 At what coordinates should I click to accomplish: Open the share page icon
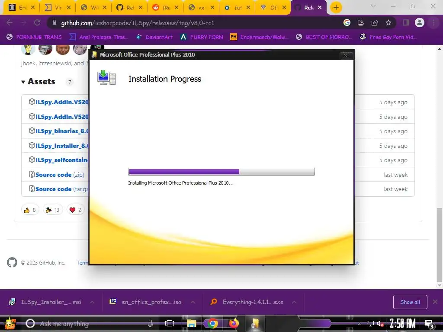pos(375,23)
